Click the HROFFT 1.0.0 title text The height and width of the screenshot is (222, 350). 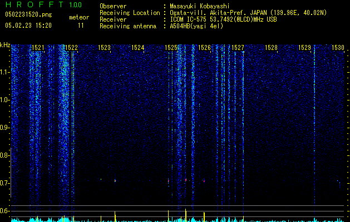pos(44,4)
